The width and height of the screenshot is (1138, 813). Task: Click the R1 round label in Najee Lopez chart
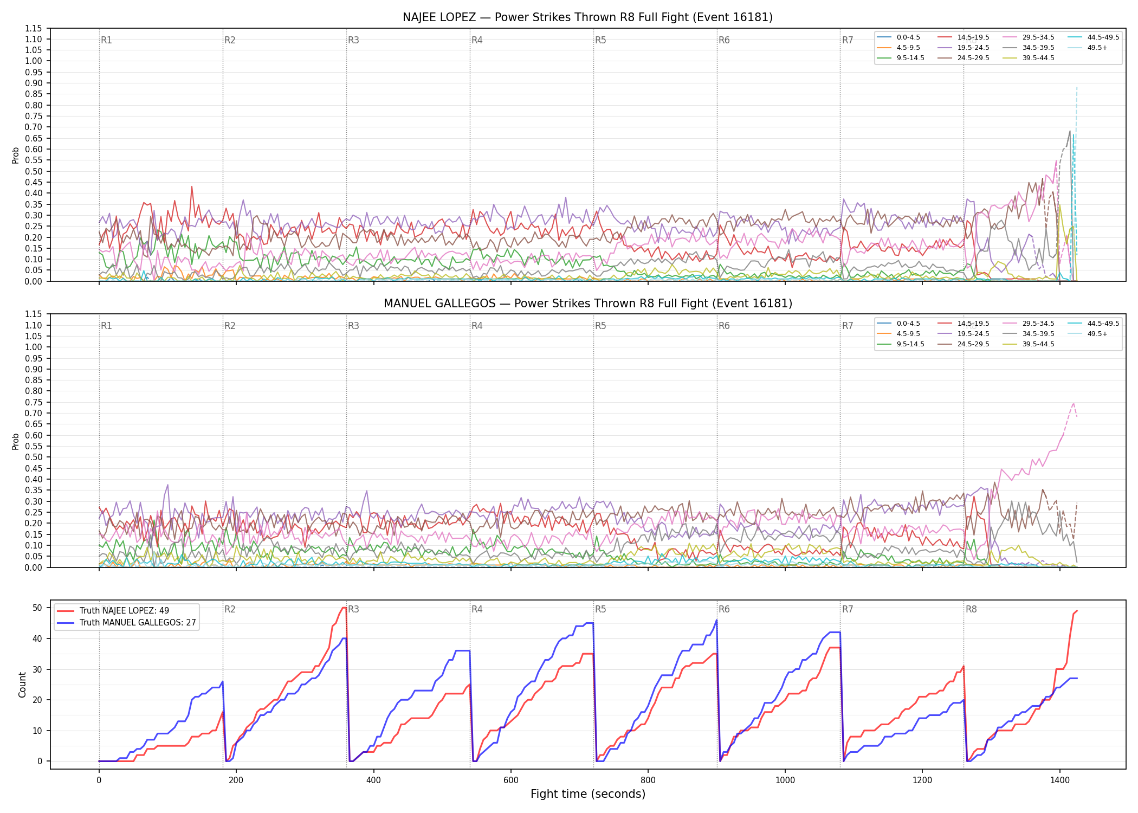(106, 40)
